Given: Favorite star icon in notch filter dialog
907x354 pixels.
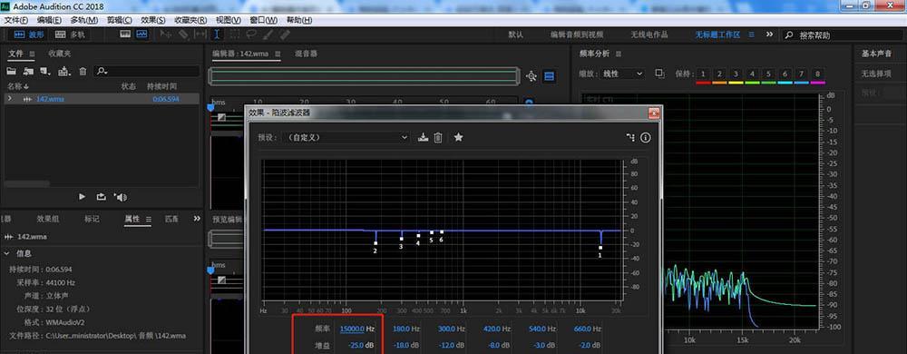Looking at the screenshot, I should pyautogui.click(x=458, y=137).
